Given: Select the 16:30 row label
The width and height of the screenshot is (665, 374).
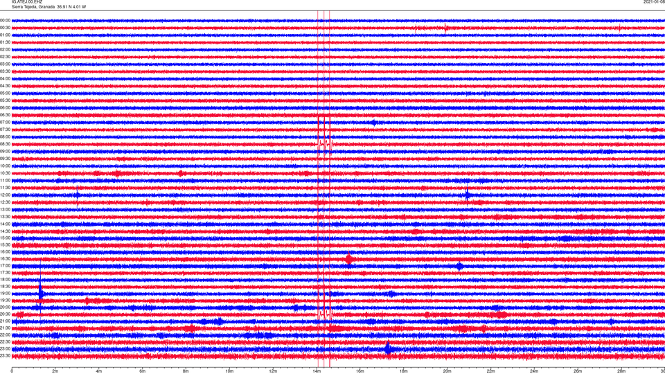Looking at the screenshot, I should click(x=5, y=258).
